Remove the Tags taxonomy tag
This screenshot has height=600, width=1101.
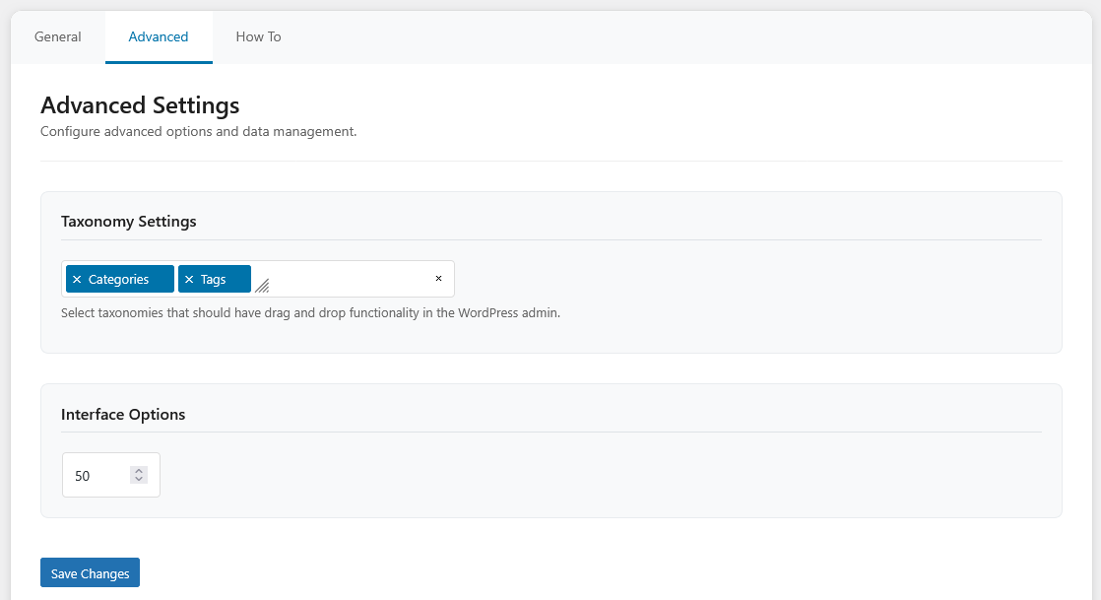189,280
